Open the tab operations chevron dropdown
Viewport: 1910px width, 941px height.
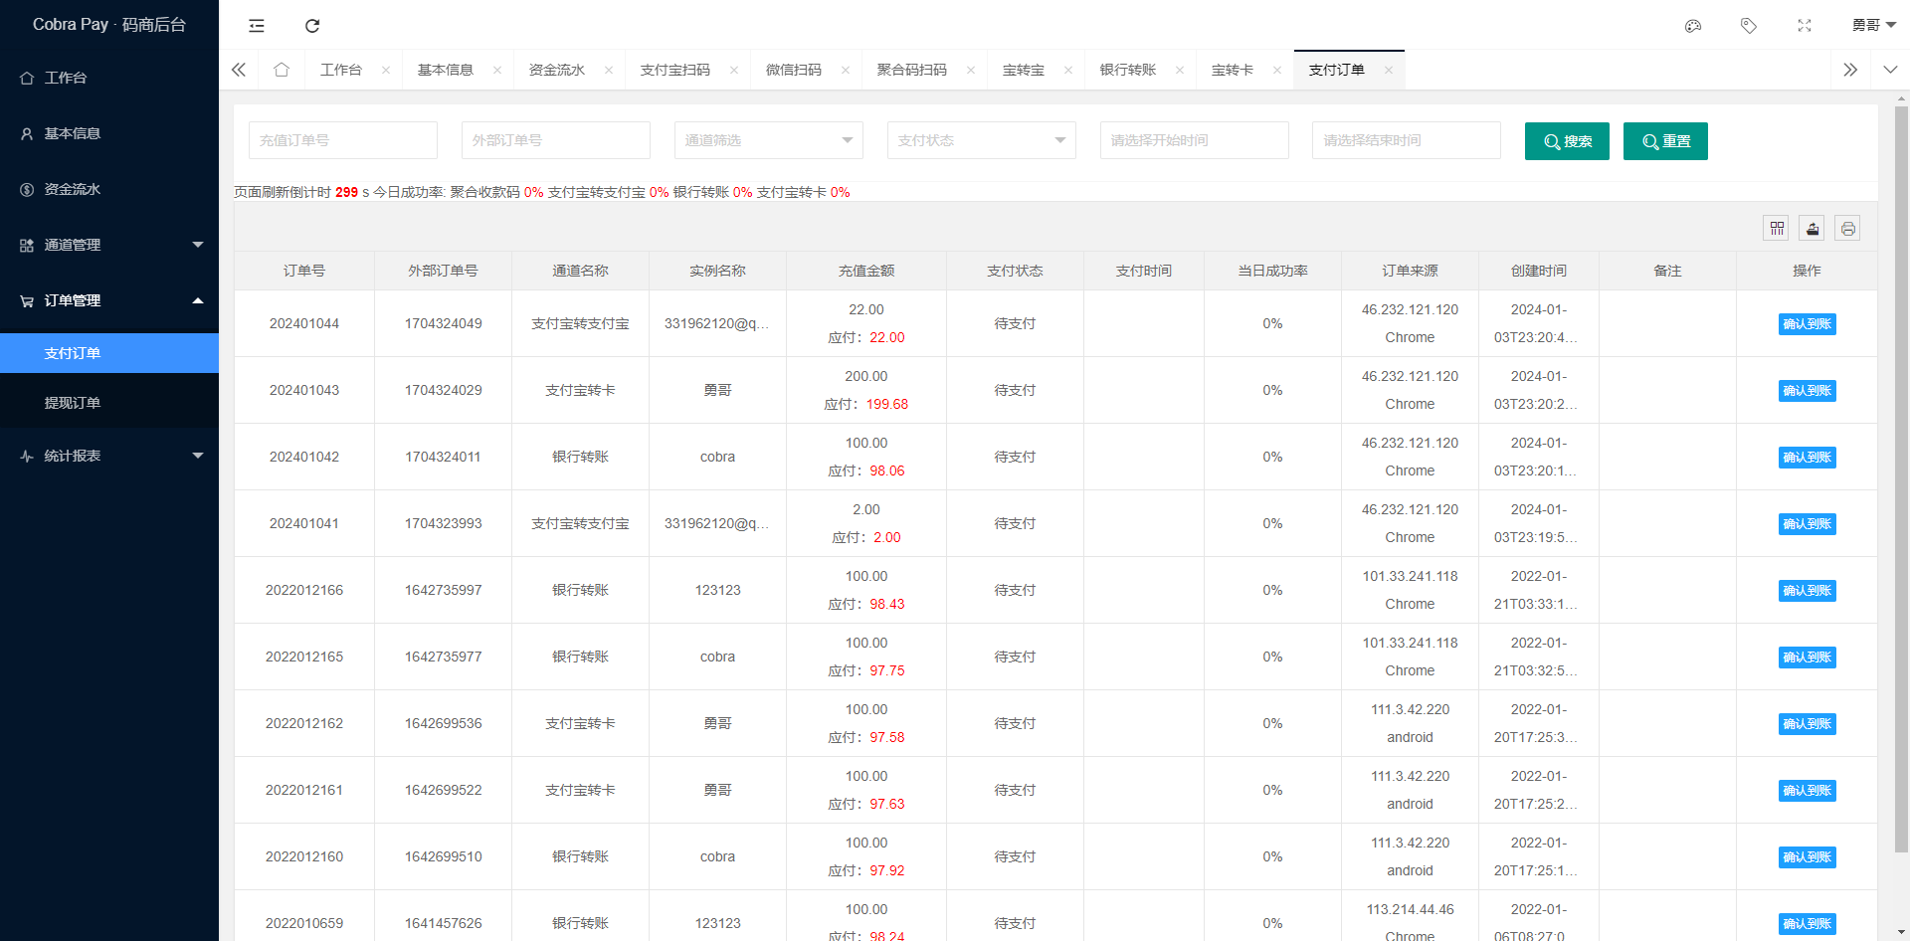pos(1890,70)
